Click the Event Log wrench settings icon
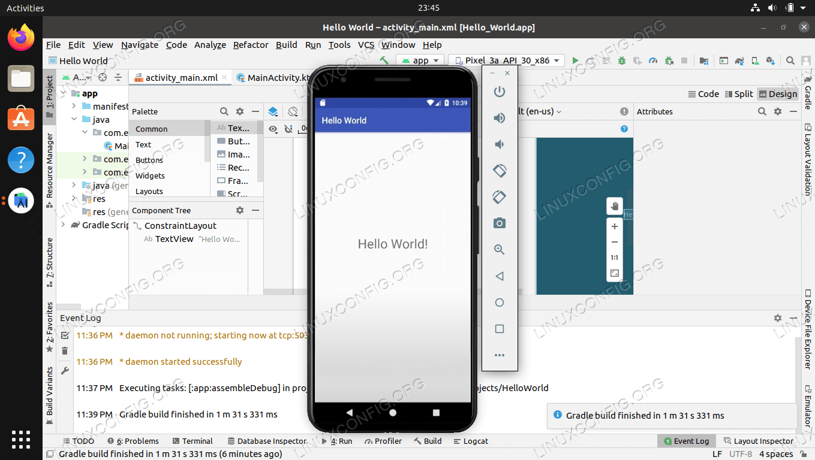The image size is (815, 460). 65,371
